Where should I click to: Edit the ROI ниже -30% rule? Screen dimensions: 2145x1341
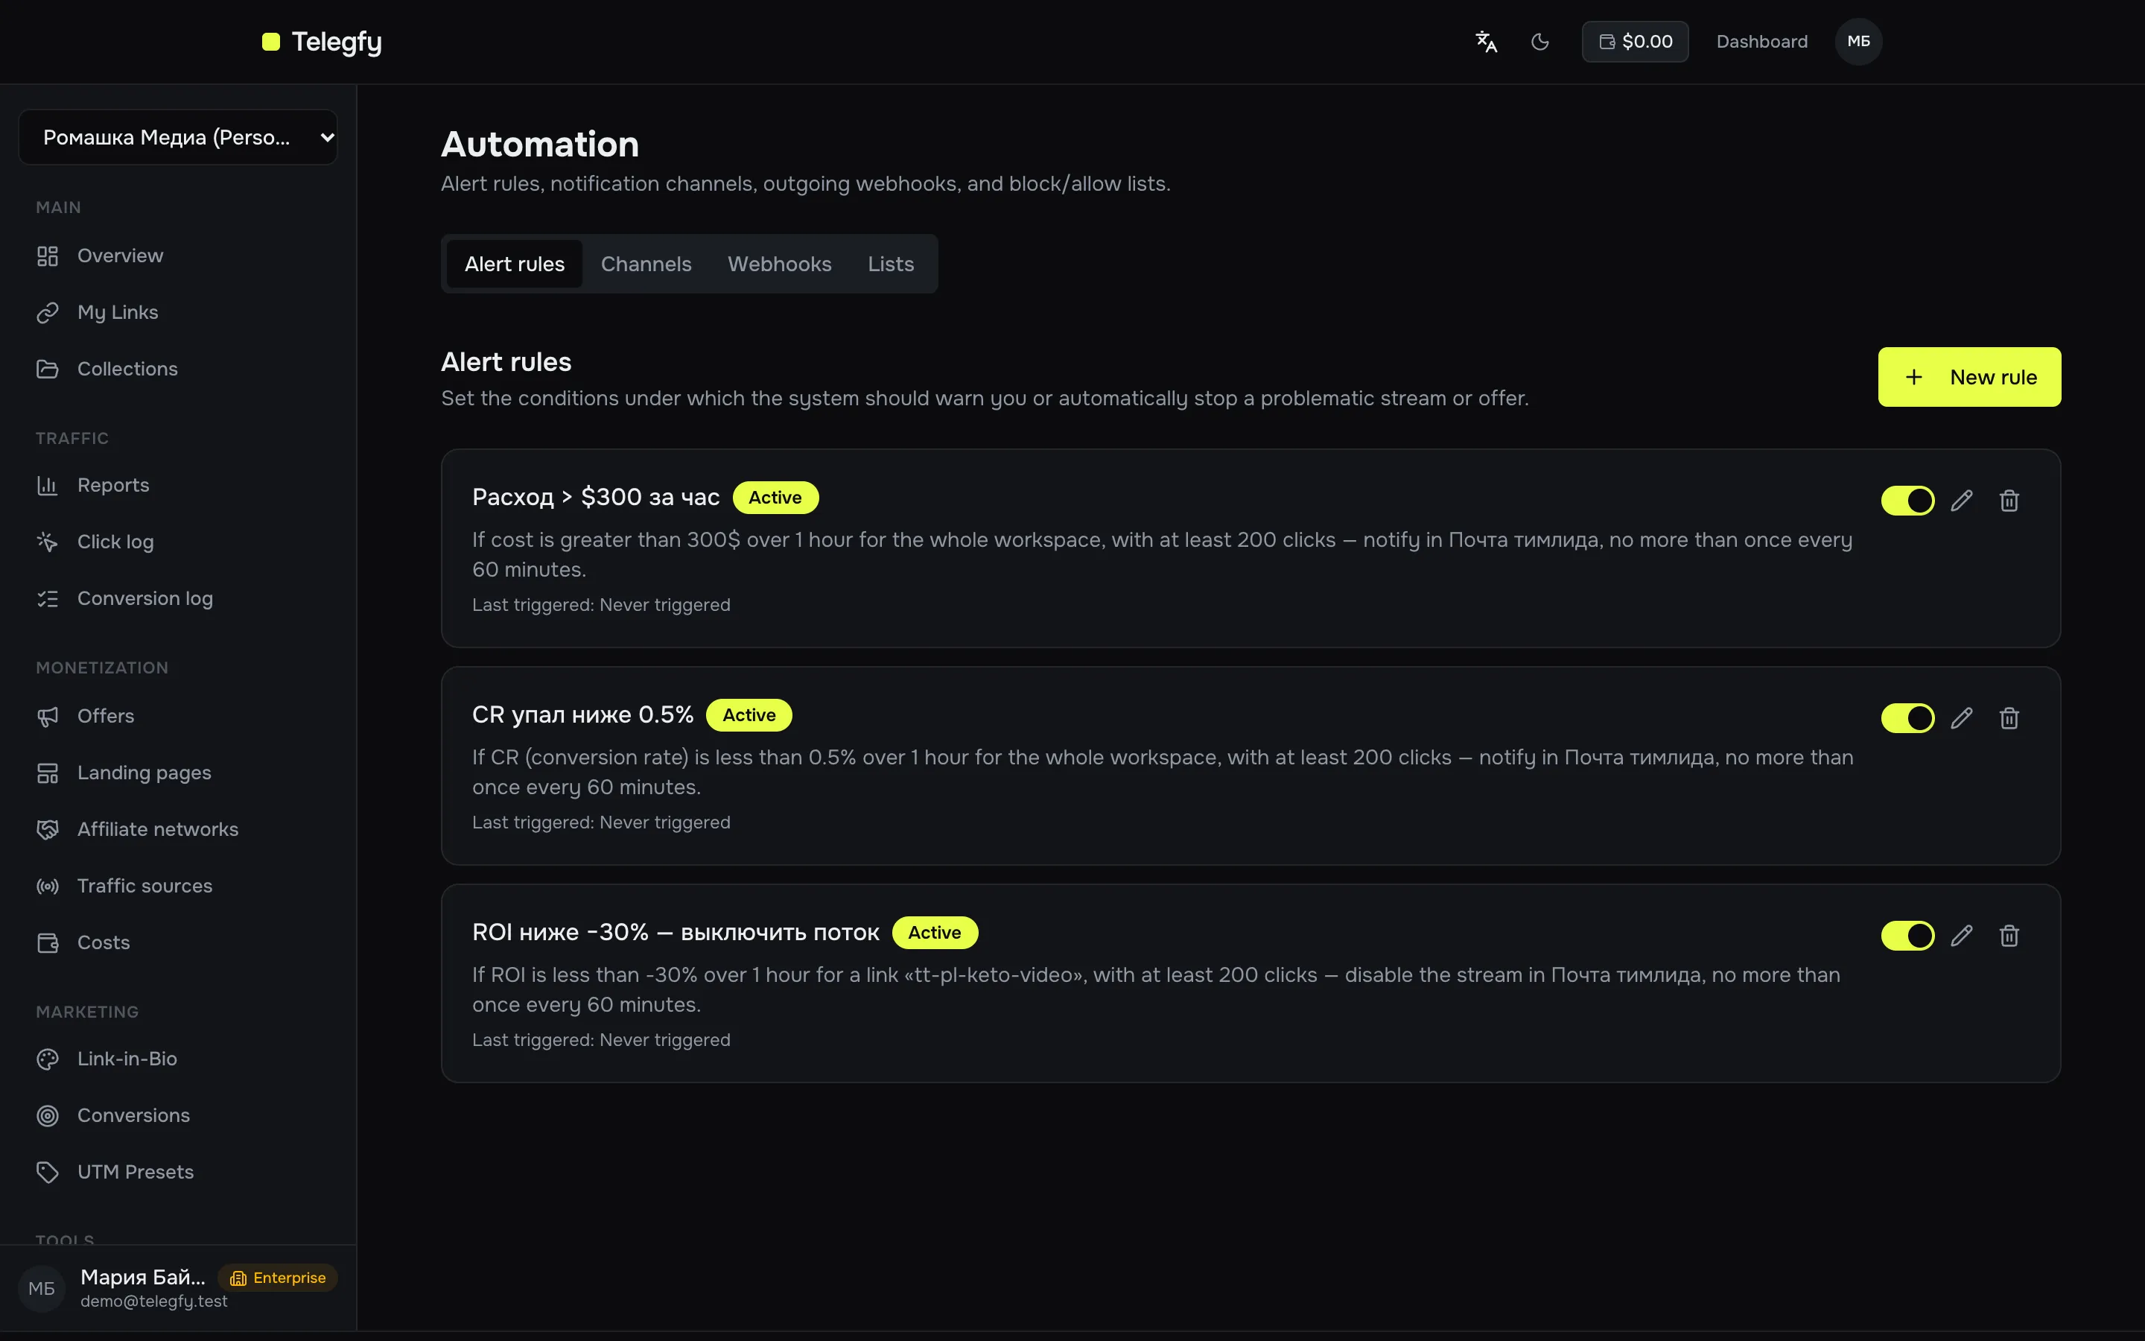coord(1962,936)
